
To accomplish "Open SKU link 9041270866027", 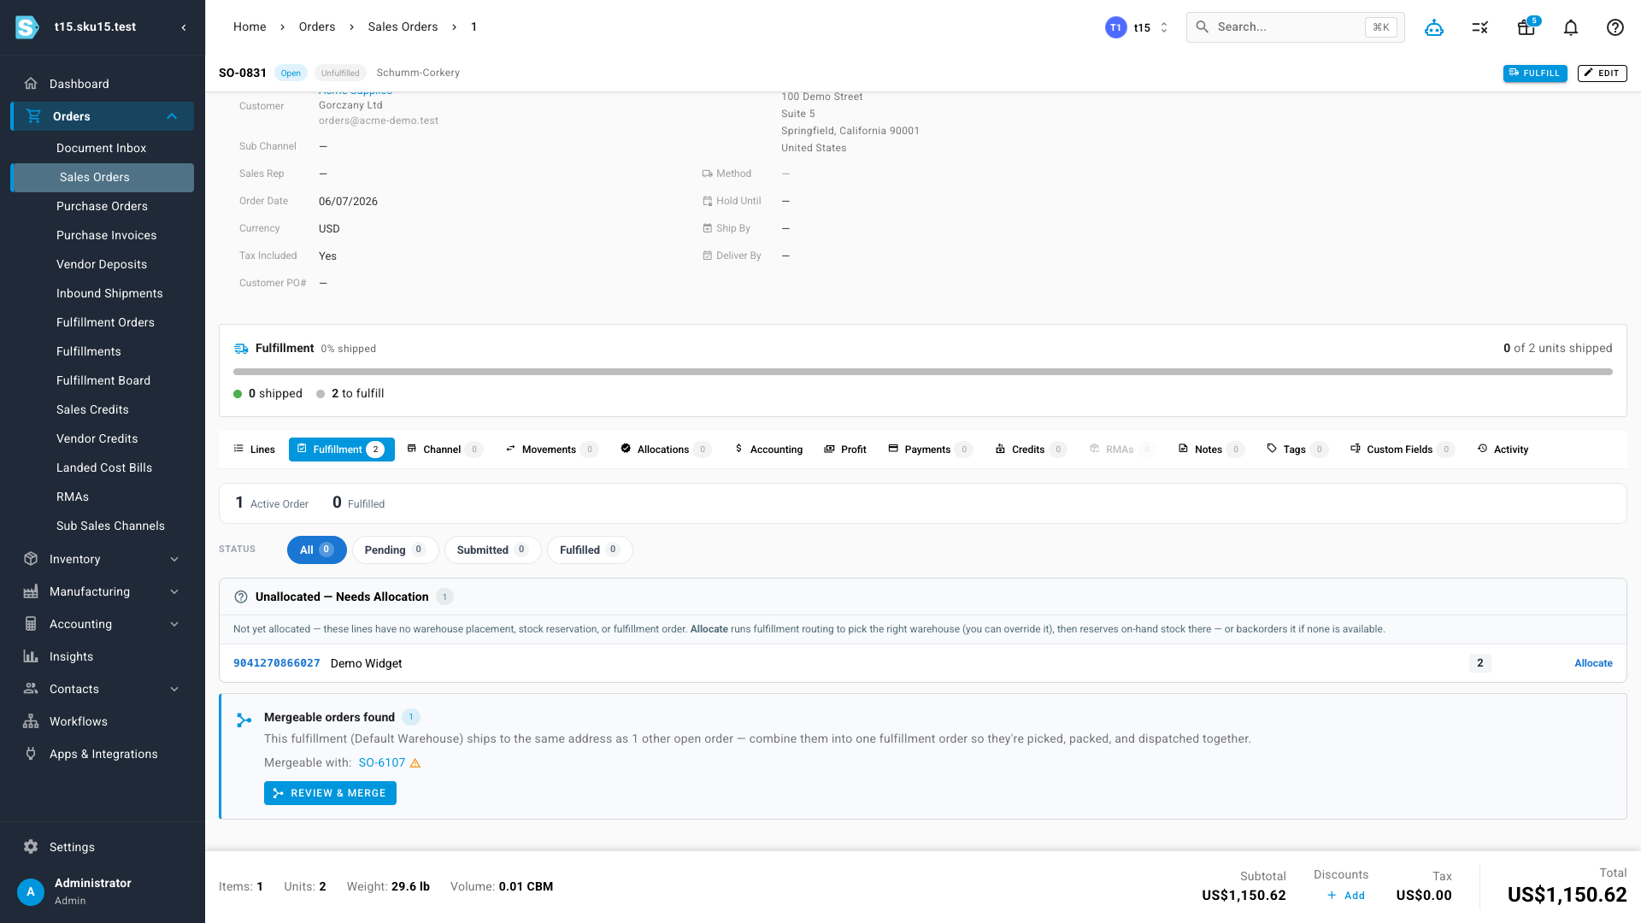I will [x=277, y=663].
